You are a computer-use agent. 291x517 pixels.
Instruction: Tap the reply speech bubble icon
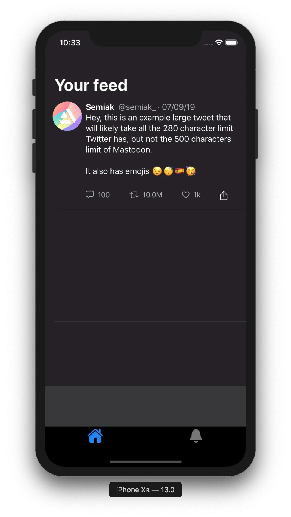click(90, 195)
